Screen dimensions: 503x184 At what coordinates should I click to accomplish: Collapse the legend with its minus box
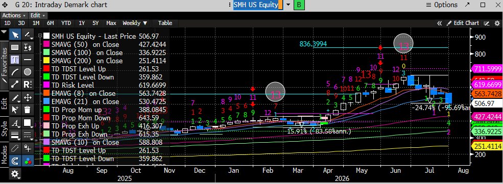pyautogui.click(x=40, y=36)
